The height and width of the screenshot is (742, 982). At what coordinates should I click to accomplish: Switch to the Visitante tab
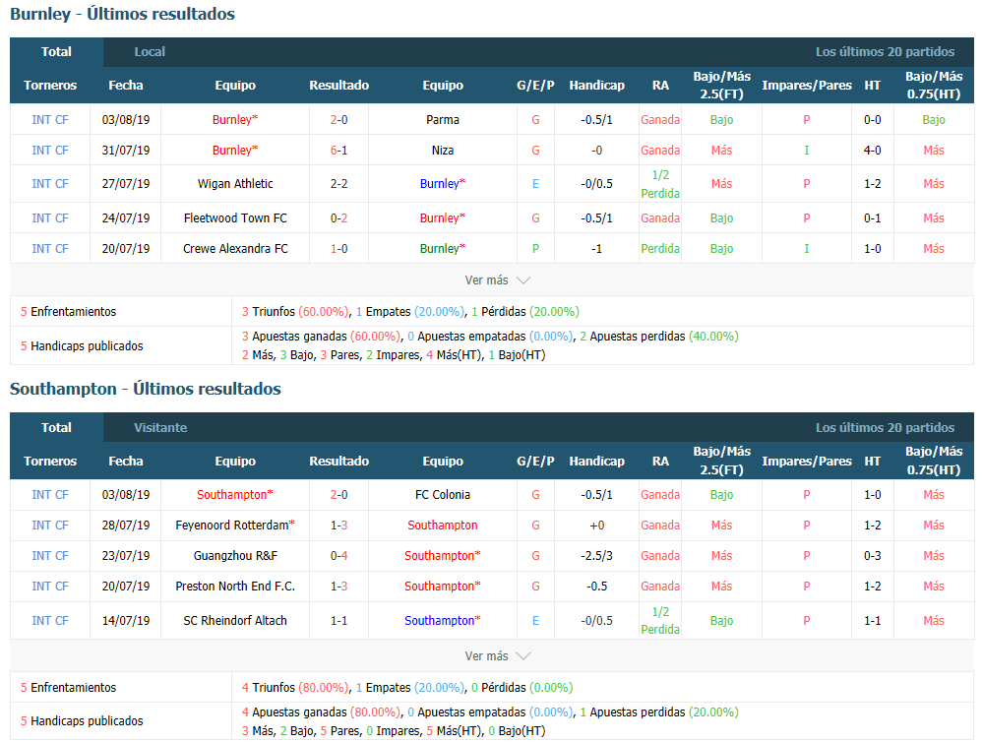click(160, 428)
